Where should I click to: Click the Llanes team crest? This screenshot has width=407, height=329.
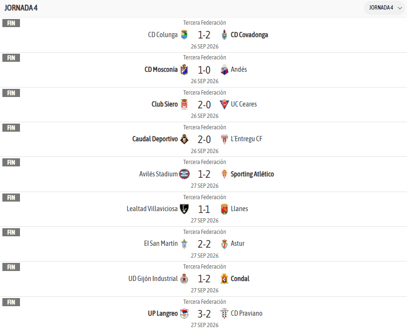[224, 209]
